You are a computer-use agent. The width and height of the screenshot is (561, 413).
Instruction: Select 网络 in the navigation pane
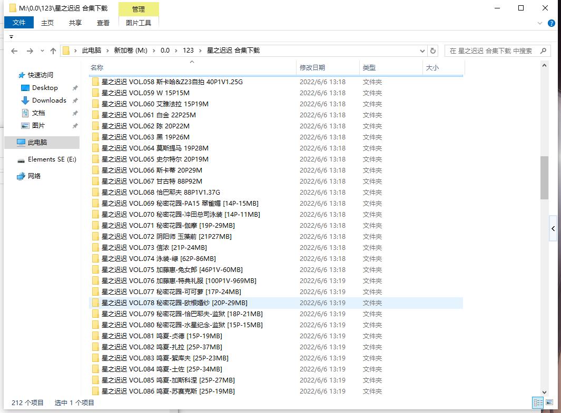pos(34,176)
